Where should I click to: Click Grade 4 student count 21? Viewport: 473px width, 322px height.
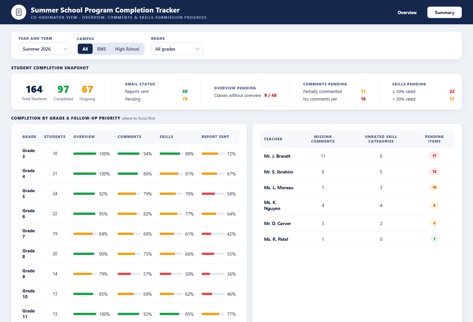coord(55,174)
